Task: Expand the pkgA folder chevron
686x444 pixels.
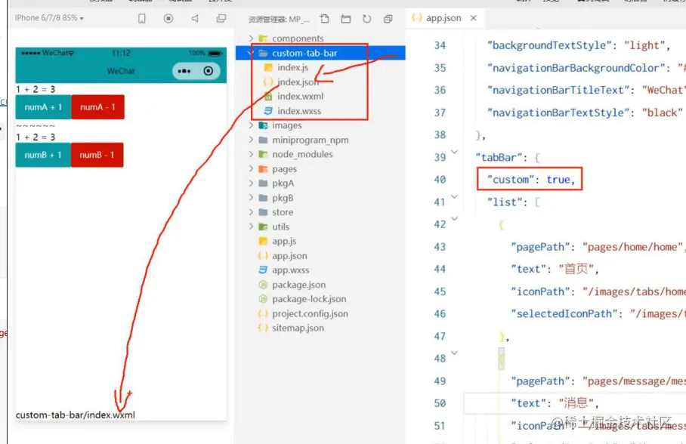Action: point(251,183)
